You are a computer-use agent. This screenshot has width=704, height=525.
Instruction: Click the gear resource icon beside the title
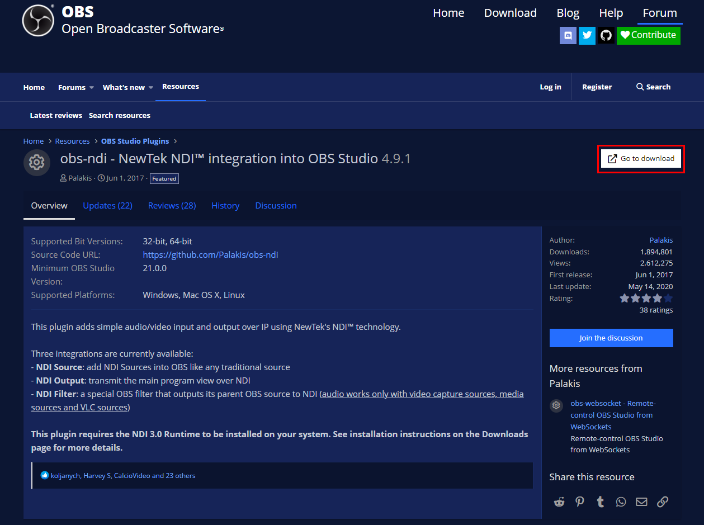tap(37, 163)
